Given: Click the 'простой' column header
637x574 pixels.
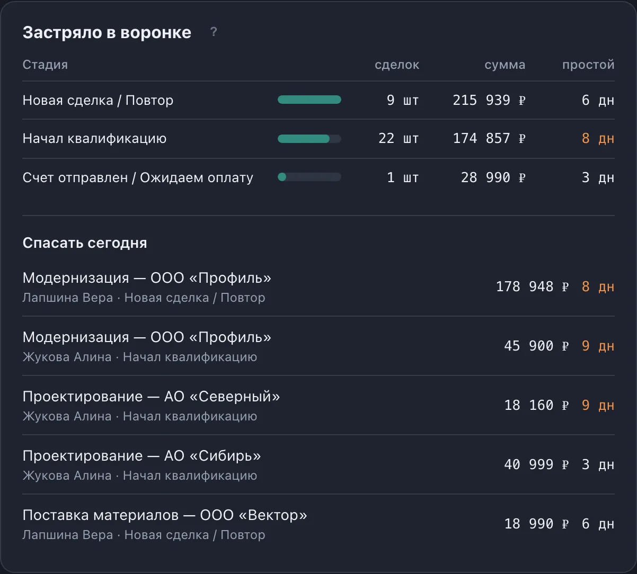Looking at the screenshot, I should [588, 65].
